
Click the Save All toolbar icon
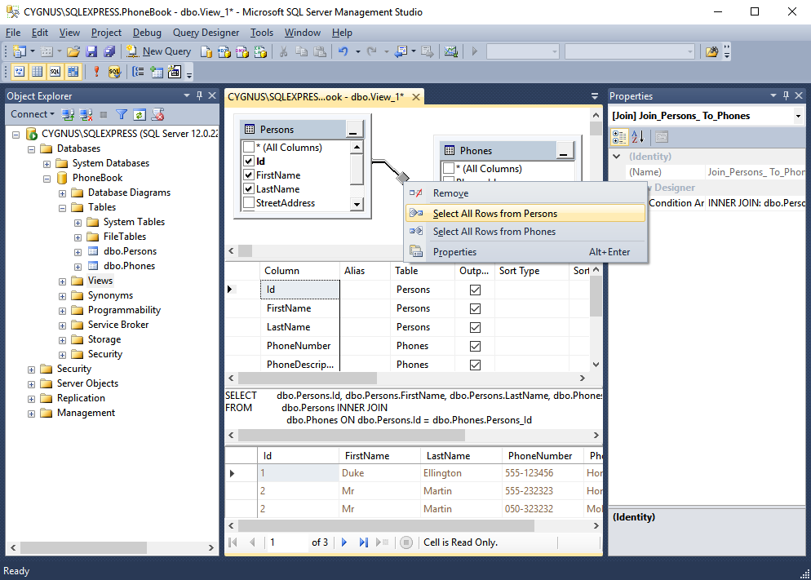coord(109,51)
